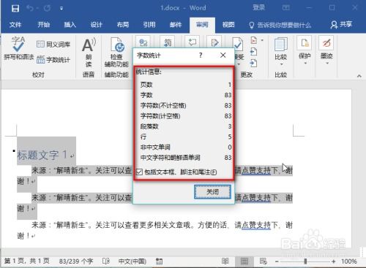The image size is (366, 268).
Task: Adjust the zoom slider handle
Action: coord(305,261)
